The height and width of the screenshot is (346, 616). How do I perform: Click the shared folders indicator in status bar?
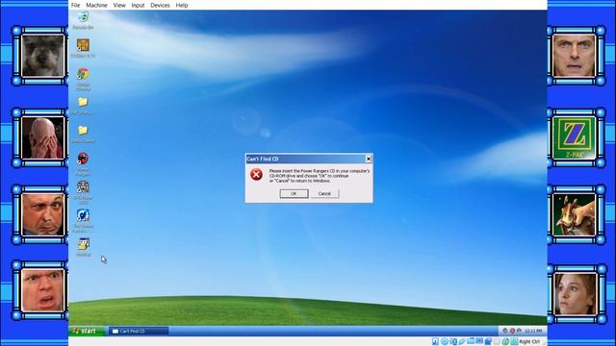471,341
